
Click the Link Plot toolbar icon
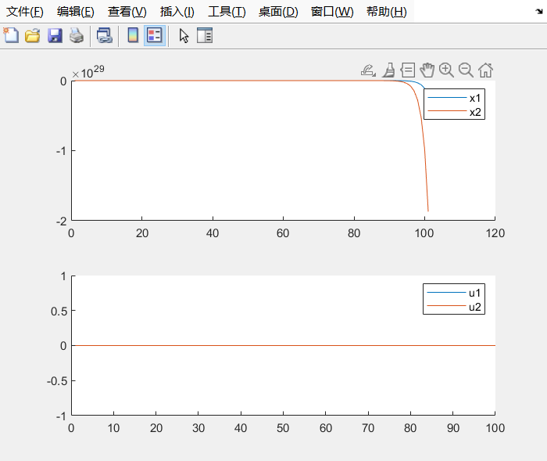click(x=104, y=35)
